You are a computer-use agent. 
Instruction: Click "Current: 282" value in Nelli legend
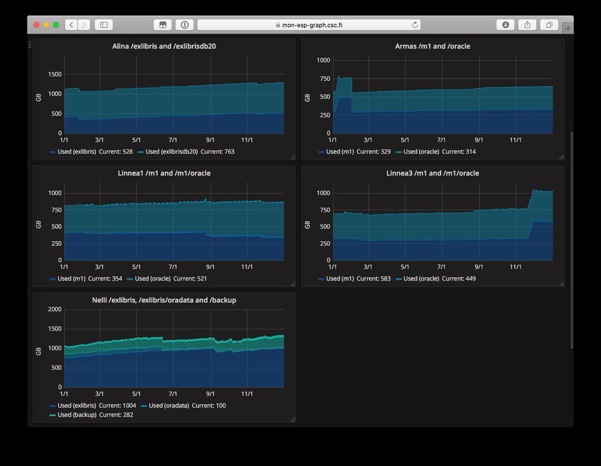pos(116,415)
